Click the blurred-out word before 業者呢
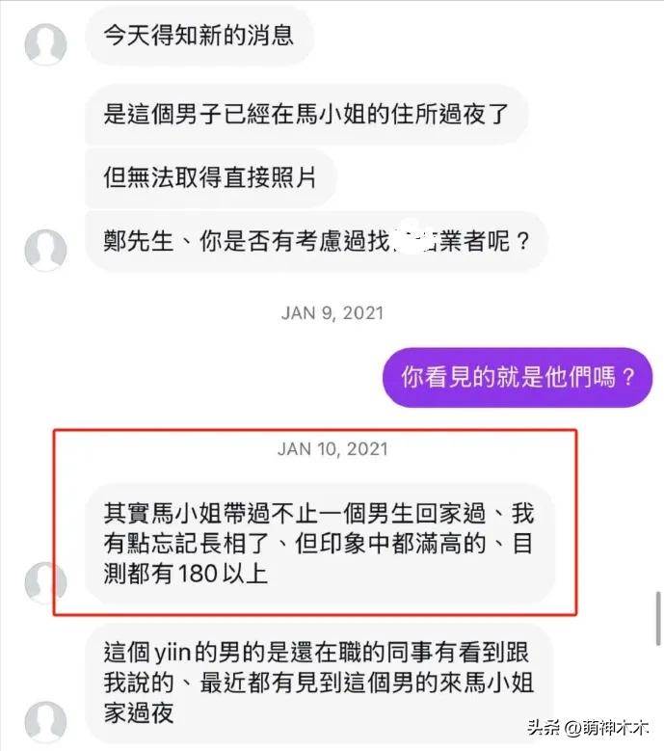The width and height of the screenshot is (664, 751). [x=415, y=238]
